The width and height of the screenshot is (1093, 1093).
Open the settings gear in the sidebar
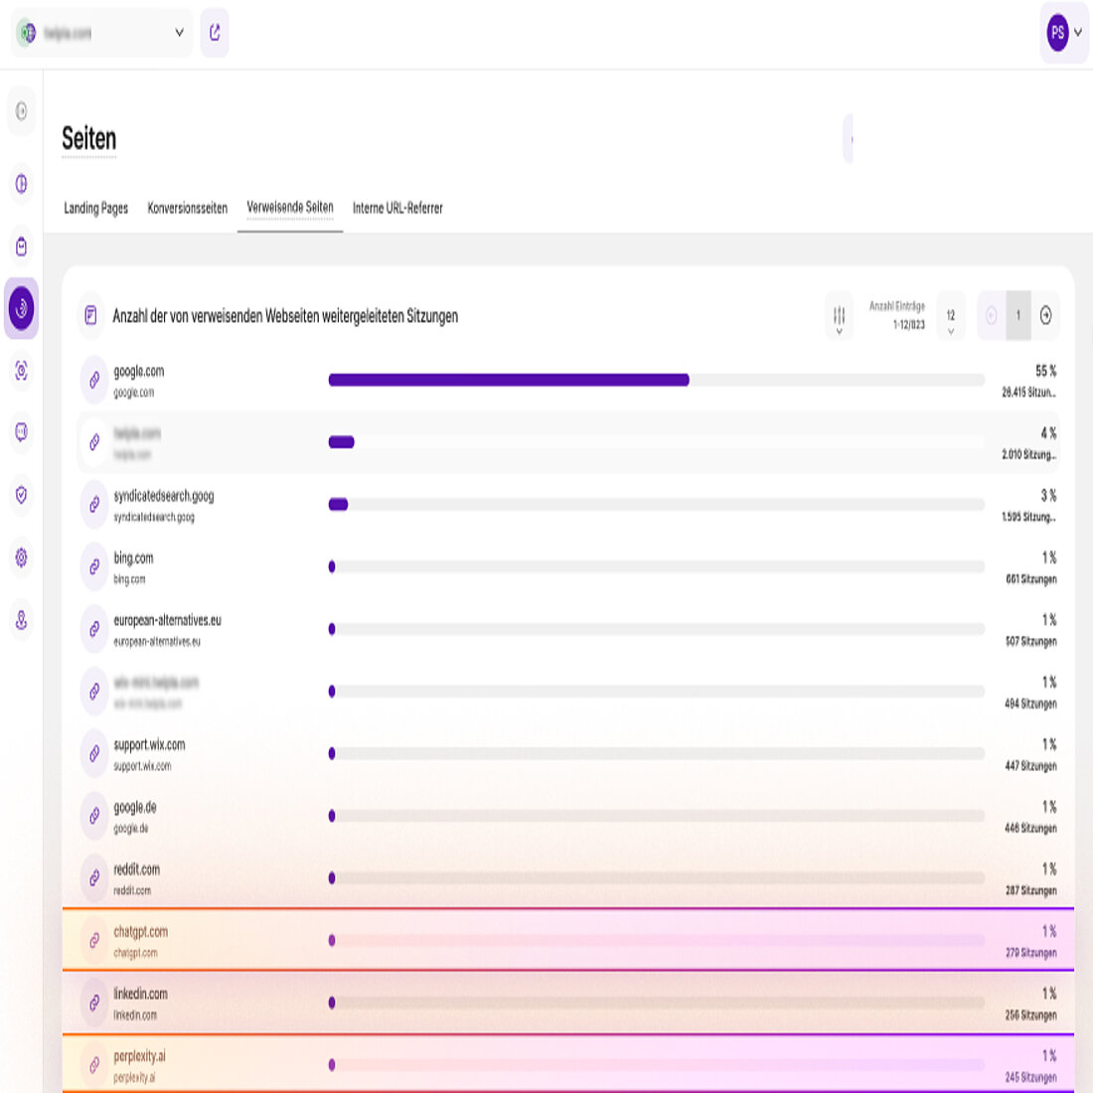click(x=20, y=557)
